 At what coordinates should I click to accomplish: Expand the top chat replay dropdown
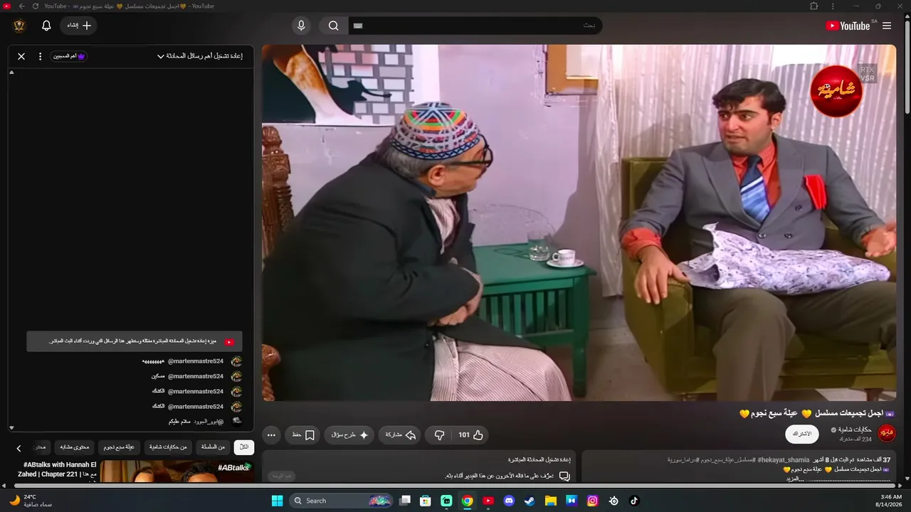point(199,56)
